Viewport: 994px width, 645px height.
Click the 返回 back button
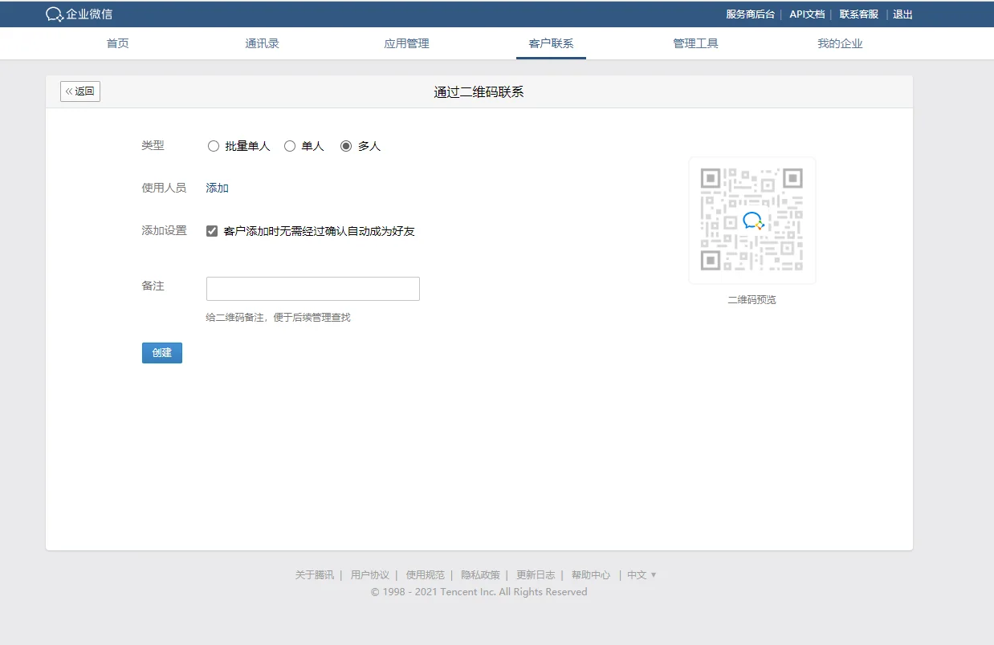click(x=80, y=91)
